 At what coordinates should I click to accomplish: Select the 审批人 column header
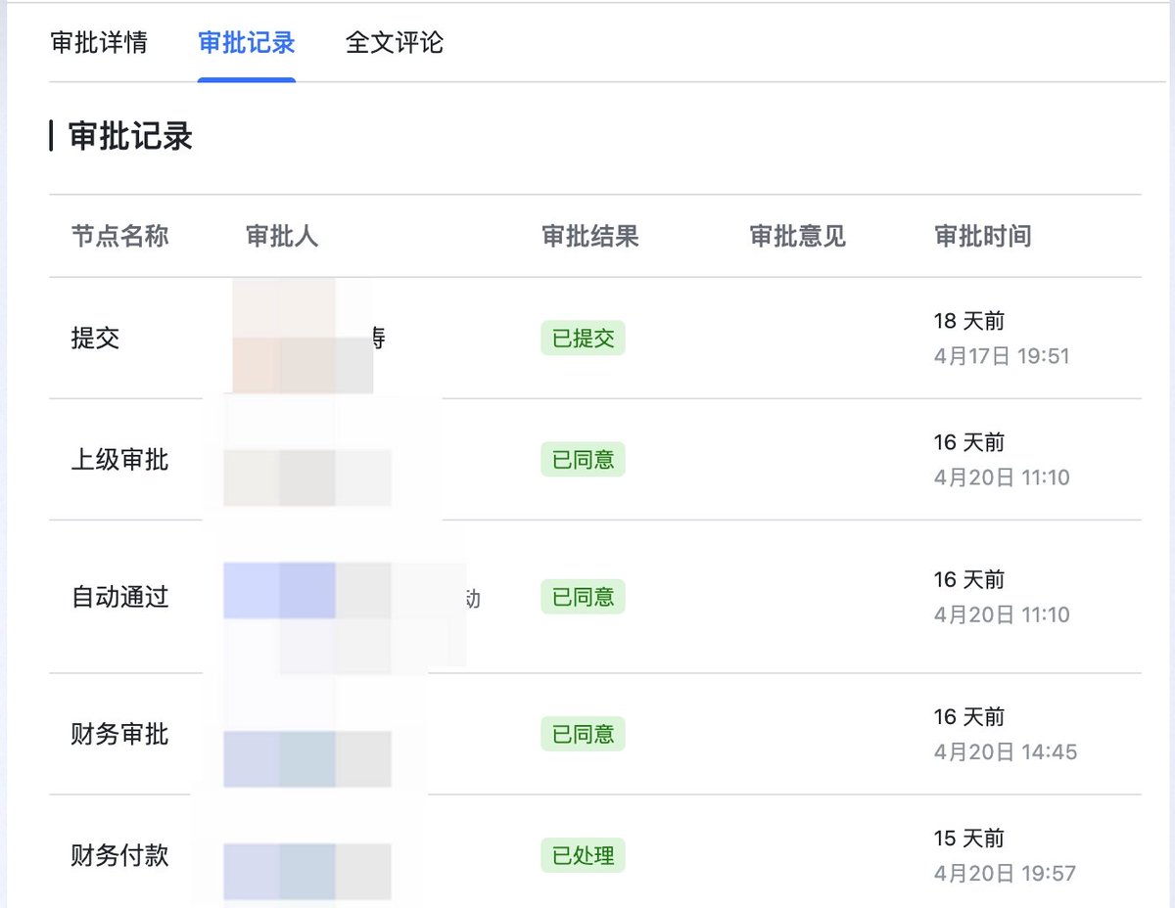pos(282,236)
